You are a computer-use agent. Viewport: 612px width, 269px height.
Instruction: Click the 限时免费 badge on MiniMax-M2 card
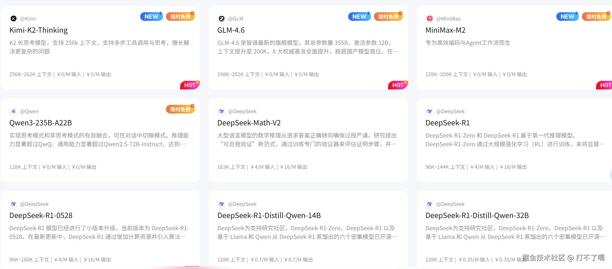(x=596, y=17)
